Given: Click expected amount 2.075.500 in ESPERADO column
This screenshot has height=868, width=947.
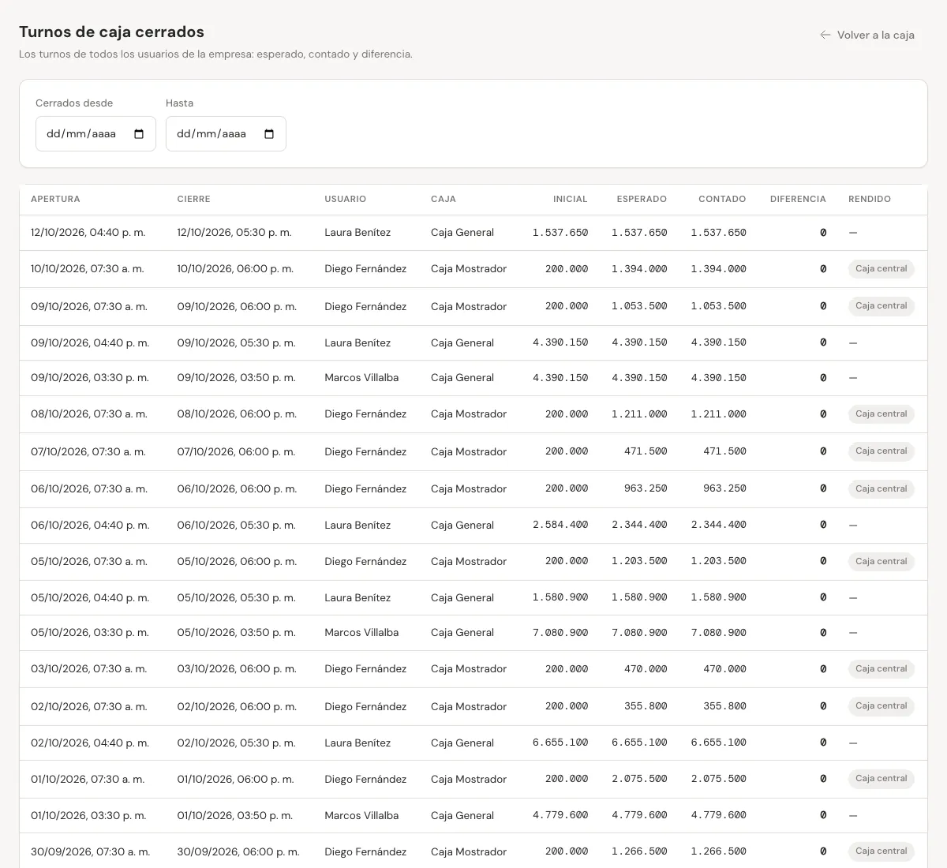Looking at the screenshot, I should point(639,780).
